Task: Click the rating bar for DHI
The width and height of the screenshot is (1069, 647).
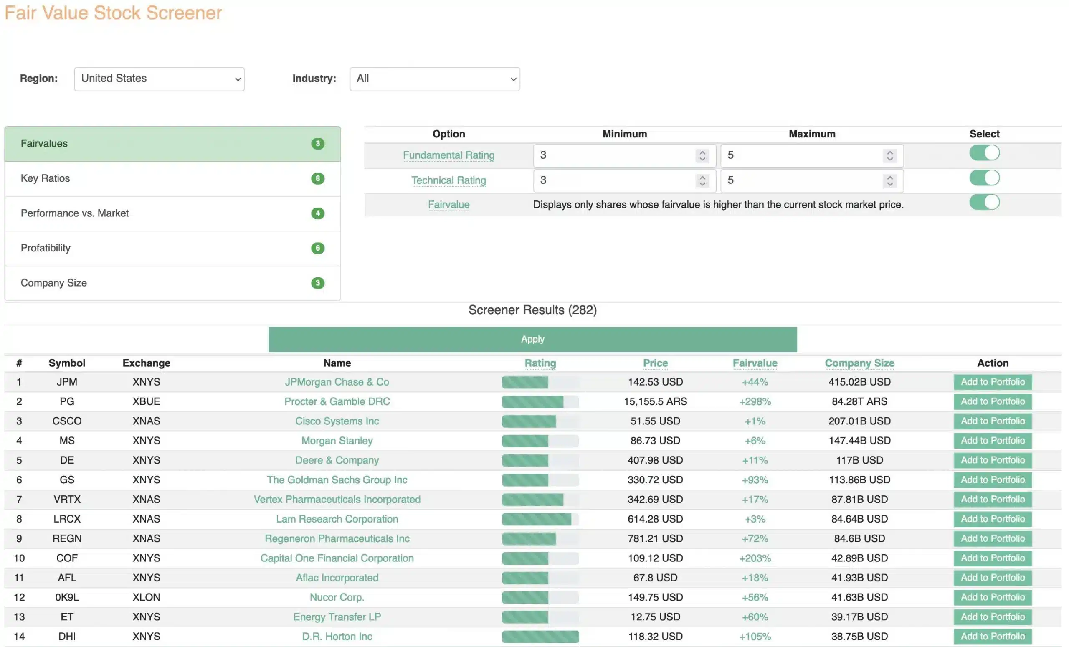Action: [540, 637]
